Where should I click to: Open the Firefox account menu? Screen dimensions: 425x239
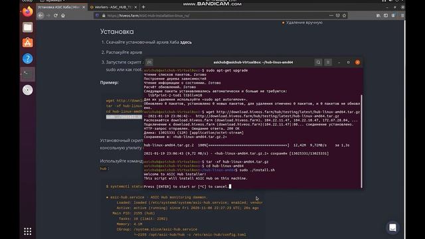coord(393,15)
